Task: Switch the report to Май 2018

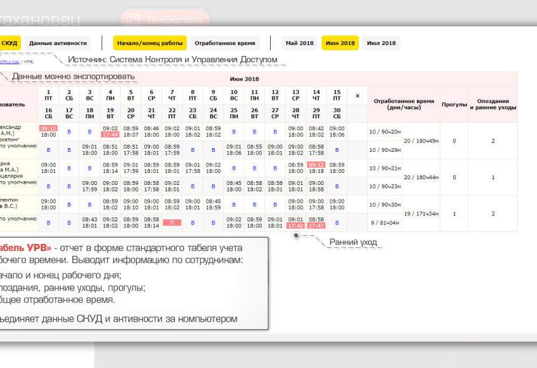Action: (x=299, y=43)
